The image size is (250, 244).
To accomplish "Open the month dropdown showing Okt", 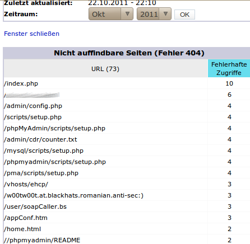I will [x=111, y=14].
